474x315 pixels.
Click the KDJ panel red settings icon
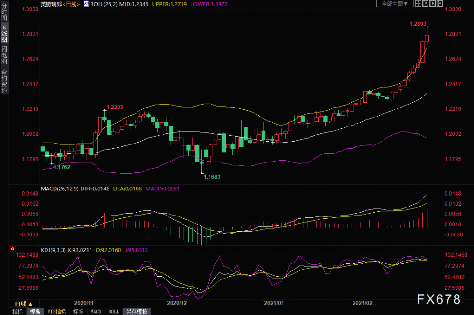13,249
